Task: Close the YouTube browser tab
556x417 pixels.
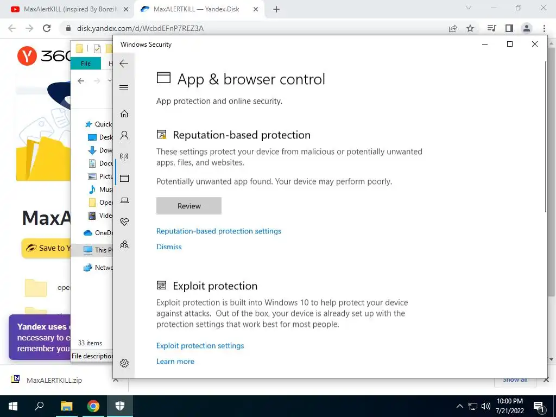Action: [125, 9]
